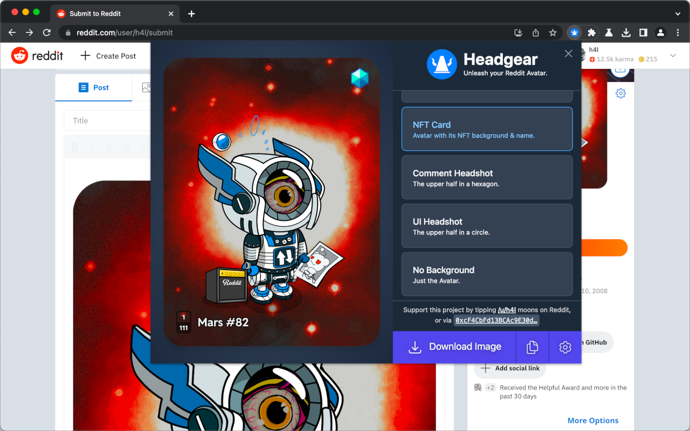The height and width of the screenshot is (431, 690).
Task: Open the Chrome three-dot menu
Action: click(x=678, y=32)
